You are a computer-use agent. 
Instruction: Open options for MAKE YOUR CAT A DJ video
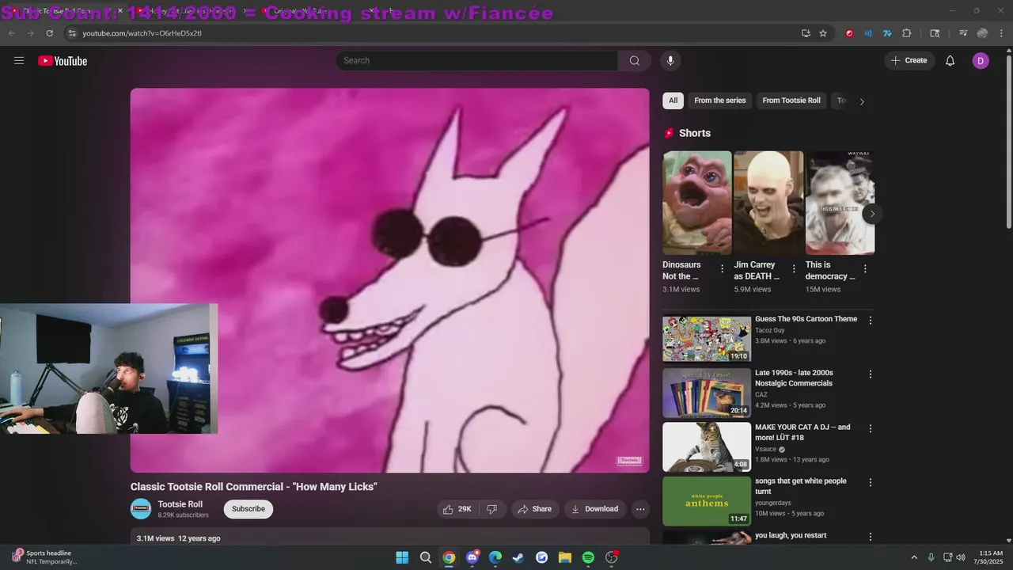click(871, 428)
